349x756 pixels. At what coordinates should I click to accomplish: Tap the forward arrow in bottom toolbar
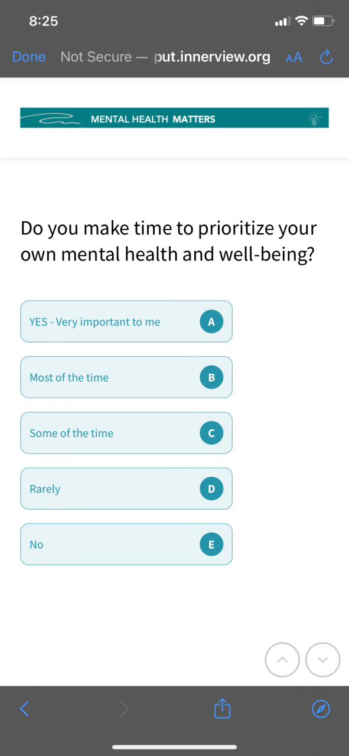pos(124,708)
